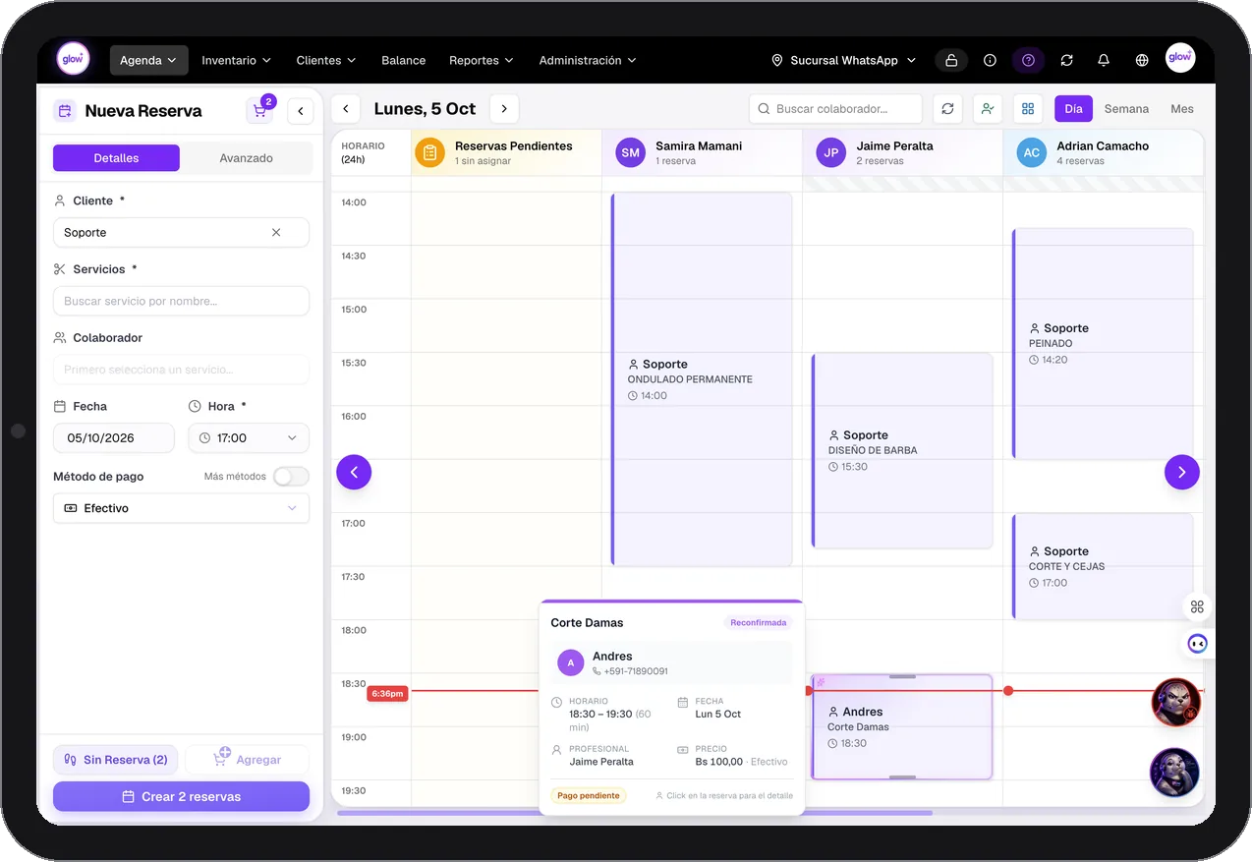Refresh the calendar view
This screenshot has width=1252, height=862.
tap(947, 109)
